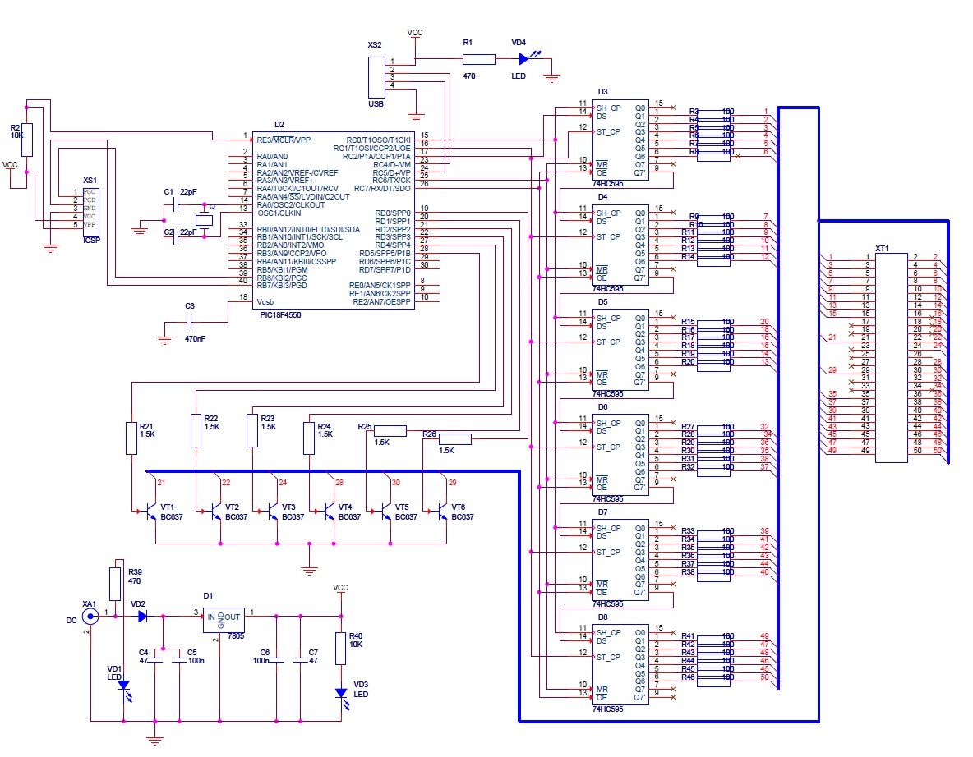Click the RE3/MCLR/VPP pin label
The image size is (973, 757).
point(284,140)
